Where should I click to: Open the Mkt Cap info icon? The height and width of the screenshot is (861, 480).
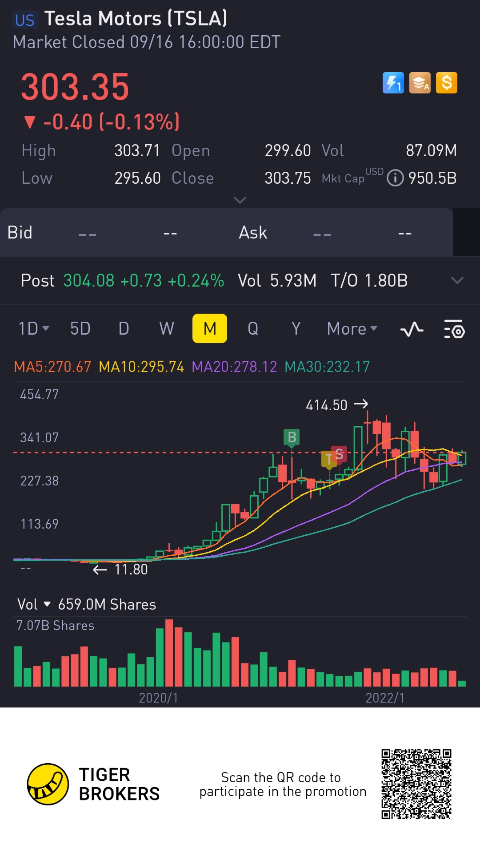pyautogui.click(x=395, y=178)
